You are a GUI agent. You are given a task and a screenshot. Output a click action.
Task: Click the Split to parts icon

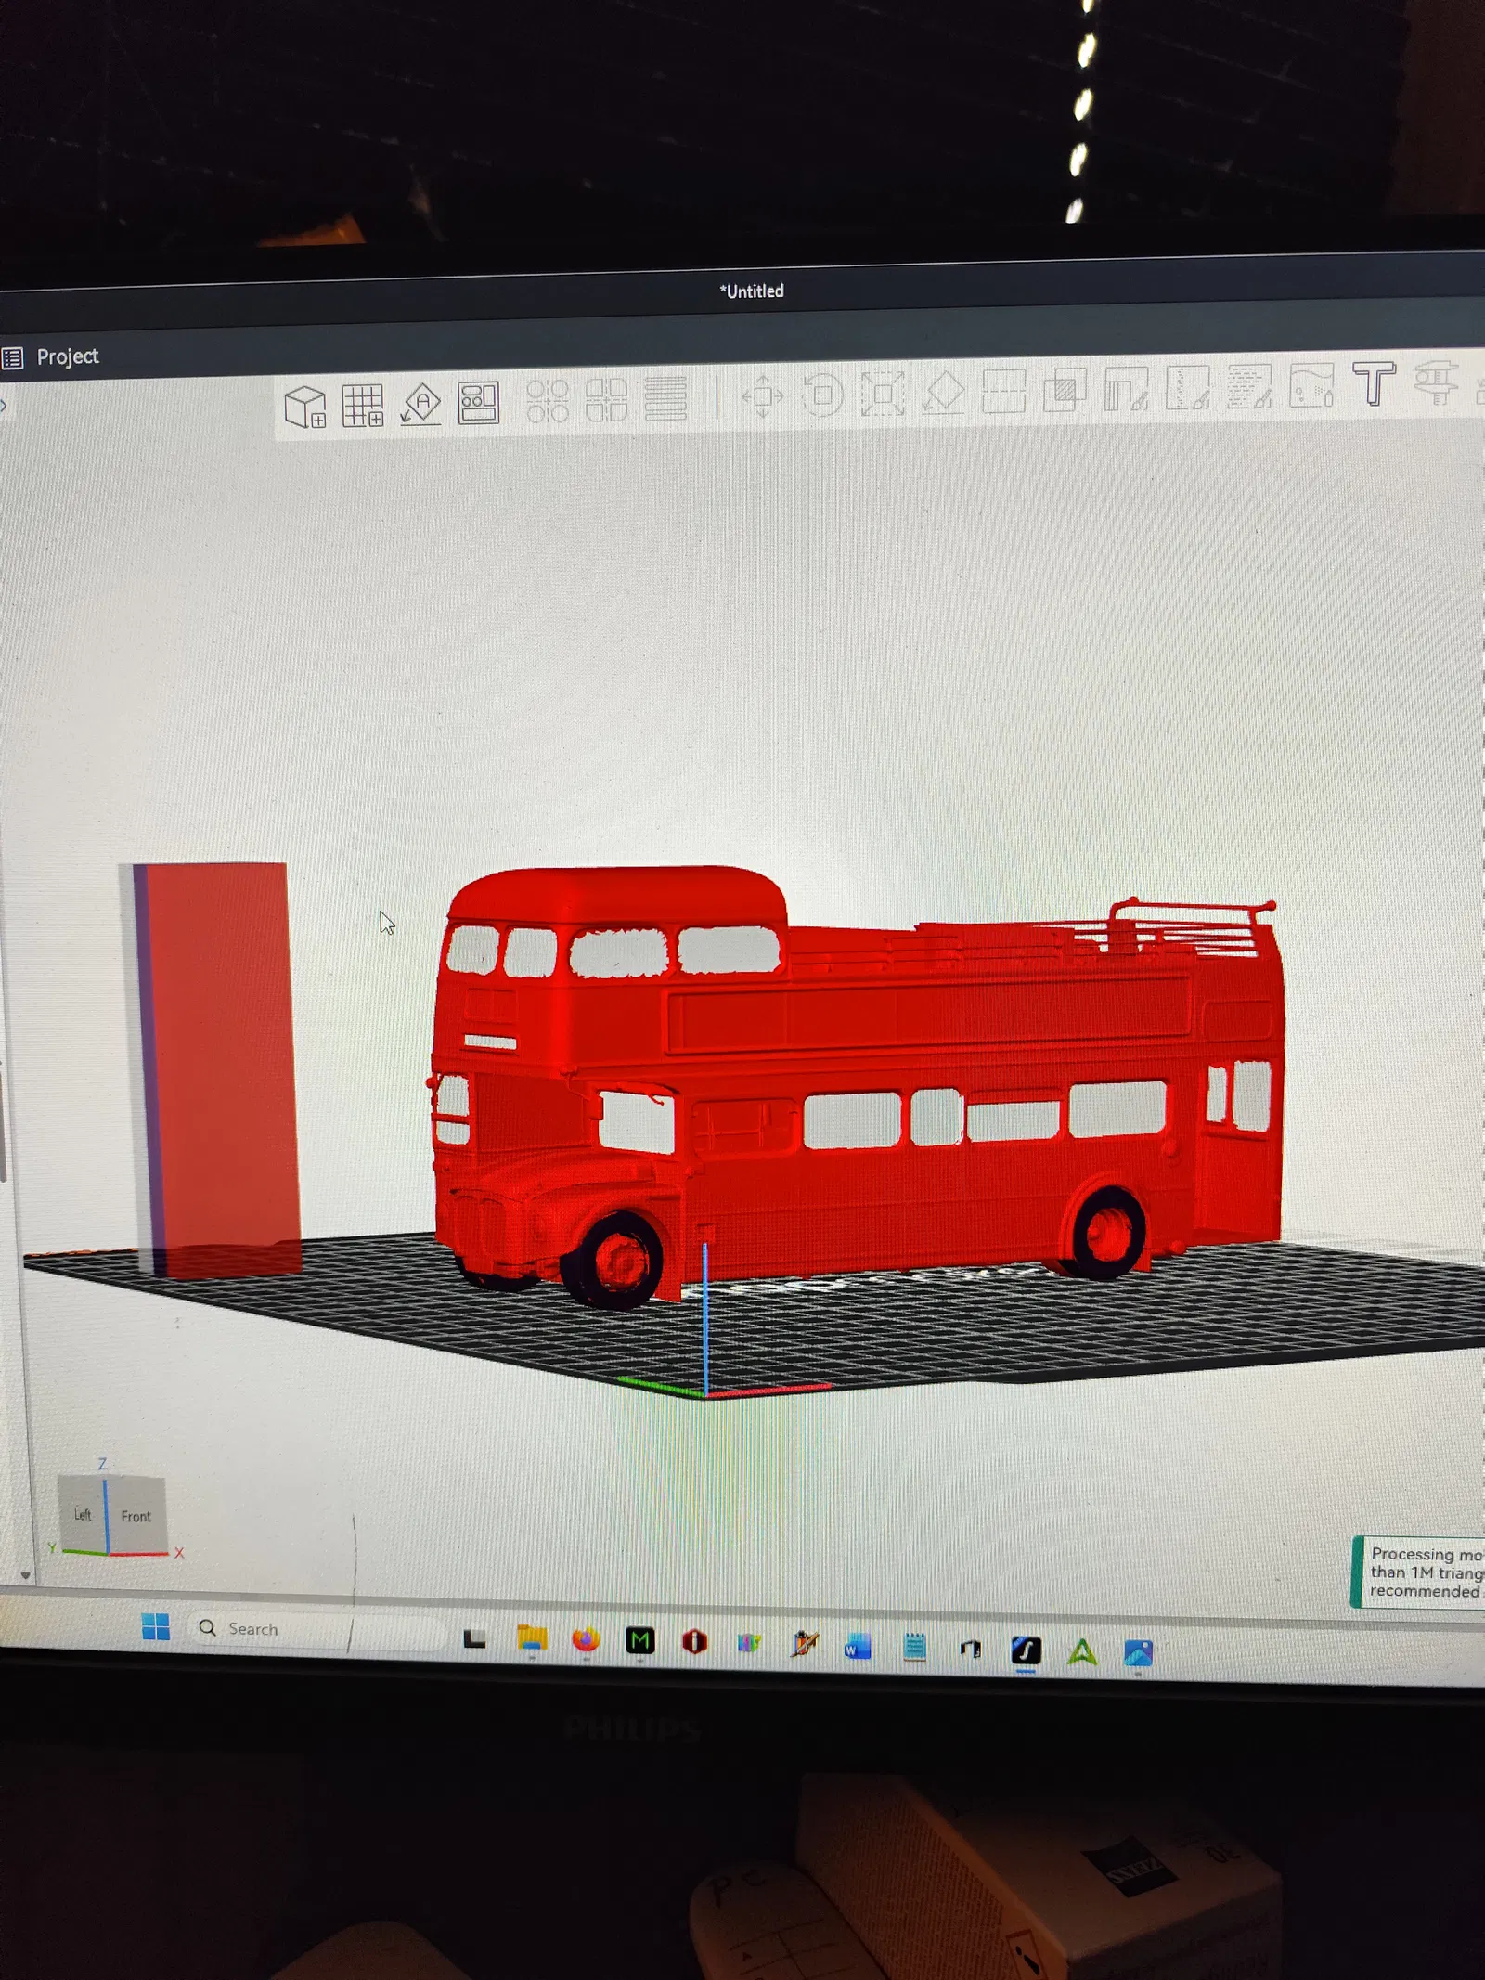point(607,400)
